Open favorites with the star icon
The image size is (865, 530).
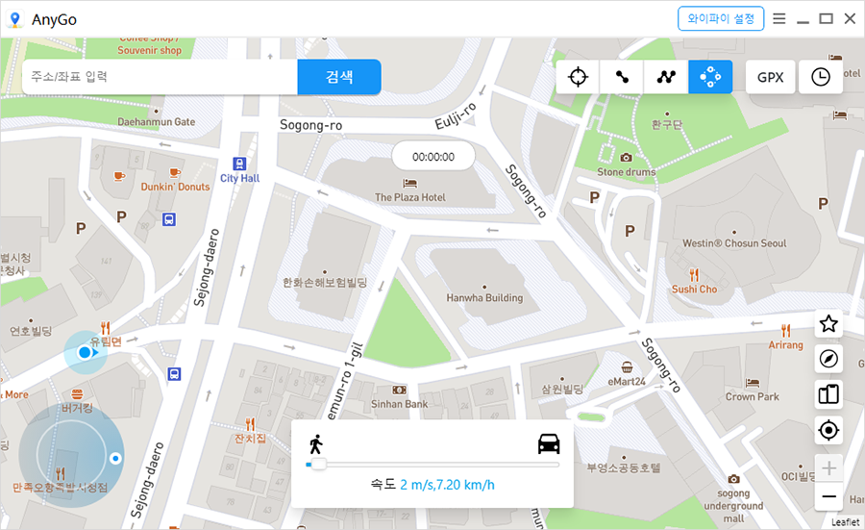828,324
